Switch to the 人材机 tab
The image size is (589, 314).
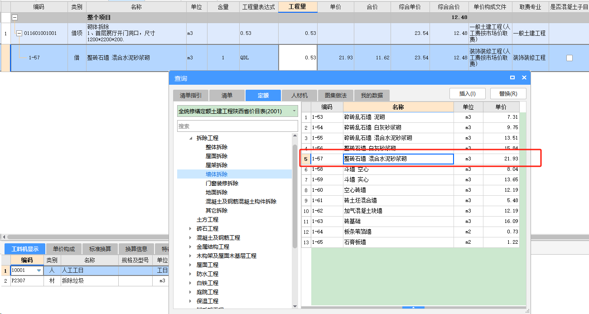click(x=299, y=95)
